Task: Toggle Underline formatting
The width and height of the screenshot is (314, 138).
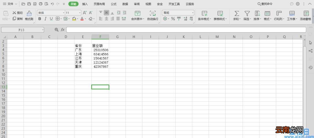Action: click(x=51, y=19)
